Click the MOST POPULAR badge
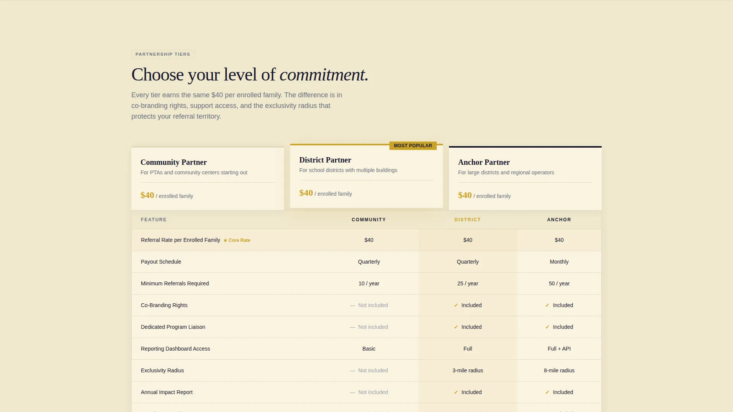733x412 pixels. click(413, 146)
